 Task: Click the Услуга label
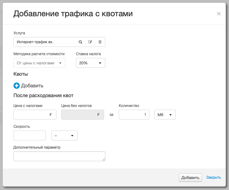point(19,33)
